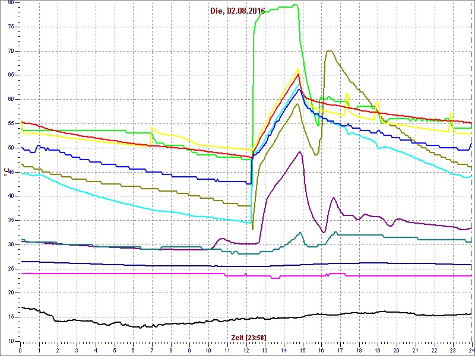Viewport: 475px width, 356px height.
Task: Select hour 3 on the time axis
Action: [77, 350]
